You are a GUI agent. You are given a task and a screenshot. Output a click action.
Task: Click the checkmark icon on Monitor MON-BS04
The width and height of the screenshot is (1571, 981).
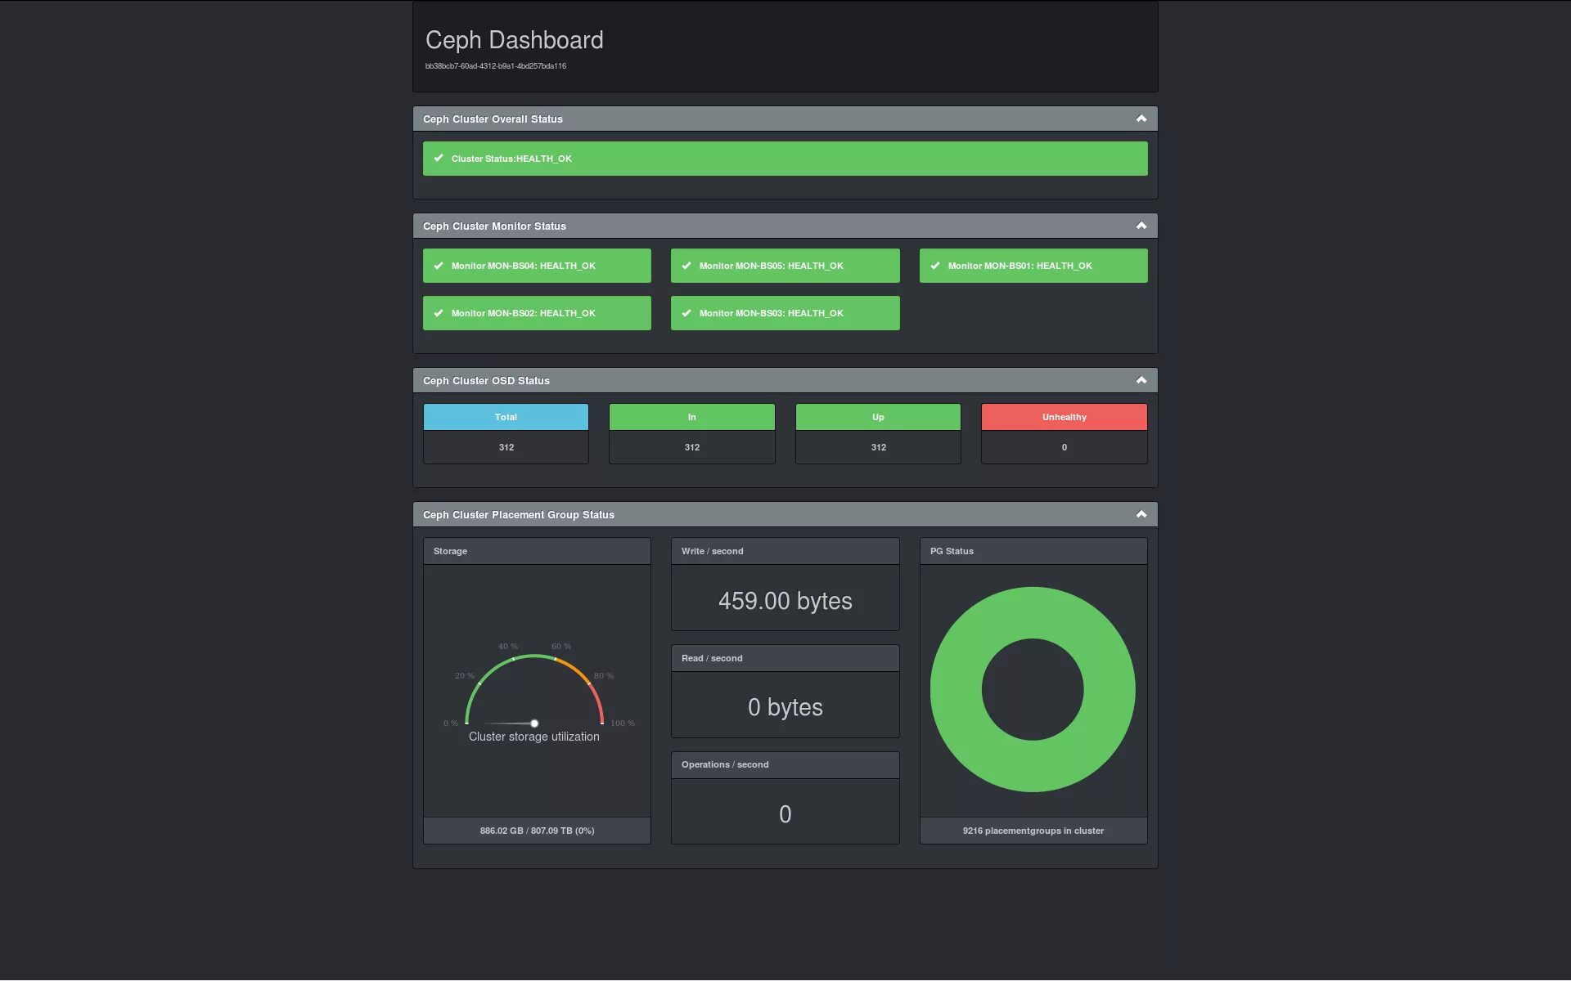tap(439, 266)
